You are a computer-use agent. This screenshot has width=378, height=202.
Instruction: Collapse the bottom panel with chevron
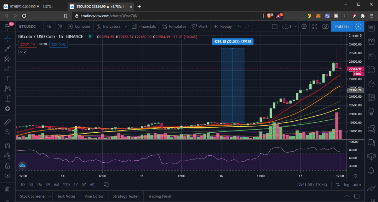(347, 196)
